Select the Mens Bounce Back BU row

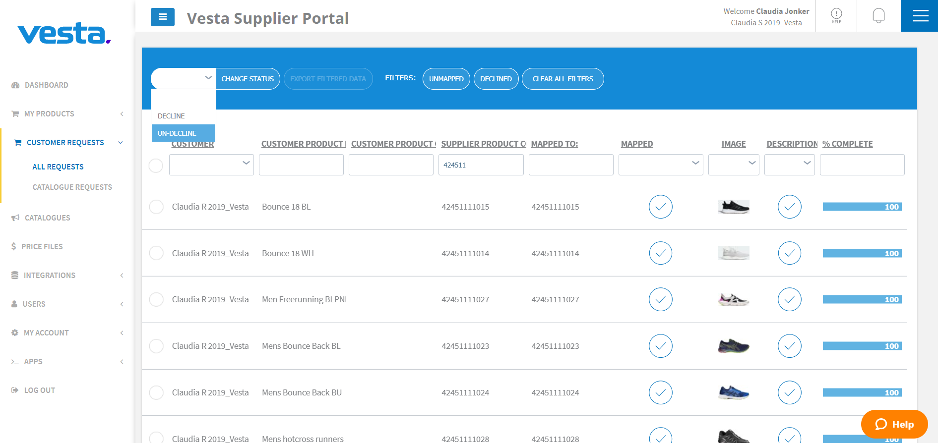156,392
